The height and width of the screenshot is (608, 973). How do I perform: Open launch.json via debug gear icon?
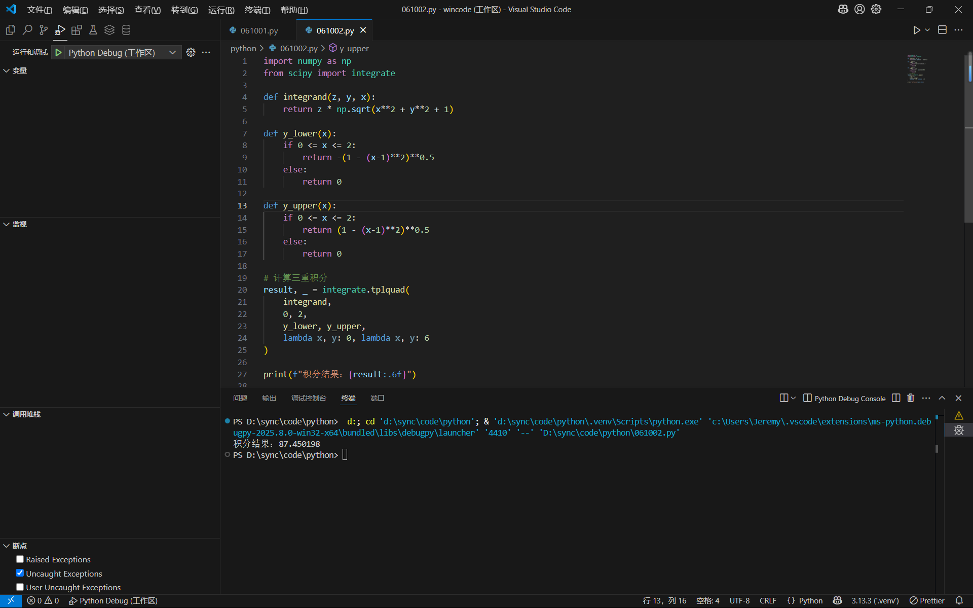[191, 52]
